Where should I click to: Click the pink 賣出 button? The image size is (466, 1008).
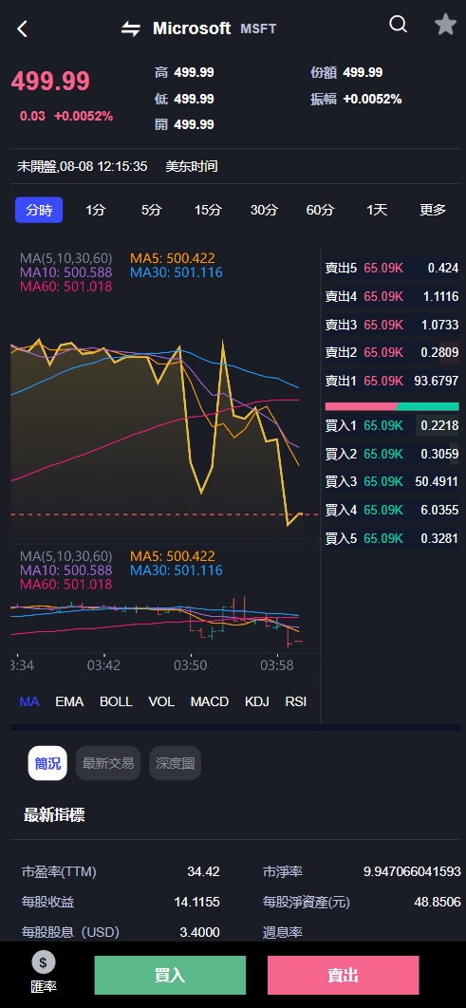pyautogui.click(x=344, y=975)
